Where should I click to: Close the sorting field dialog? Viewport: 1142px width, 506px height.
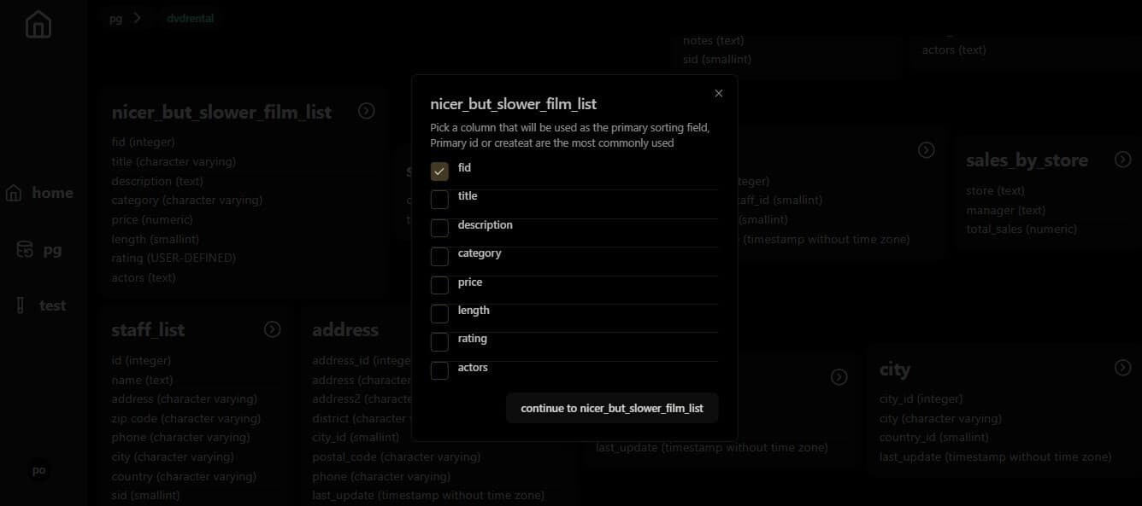click(719, 93)
